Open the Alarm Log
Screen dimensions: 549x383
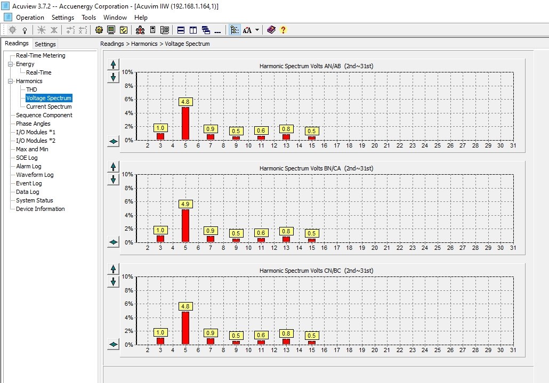29,167
